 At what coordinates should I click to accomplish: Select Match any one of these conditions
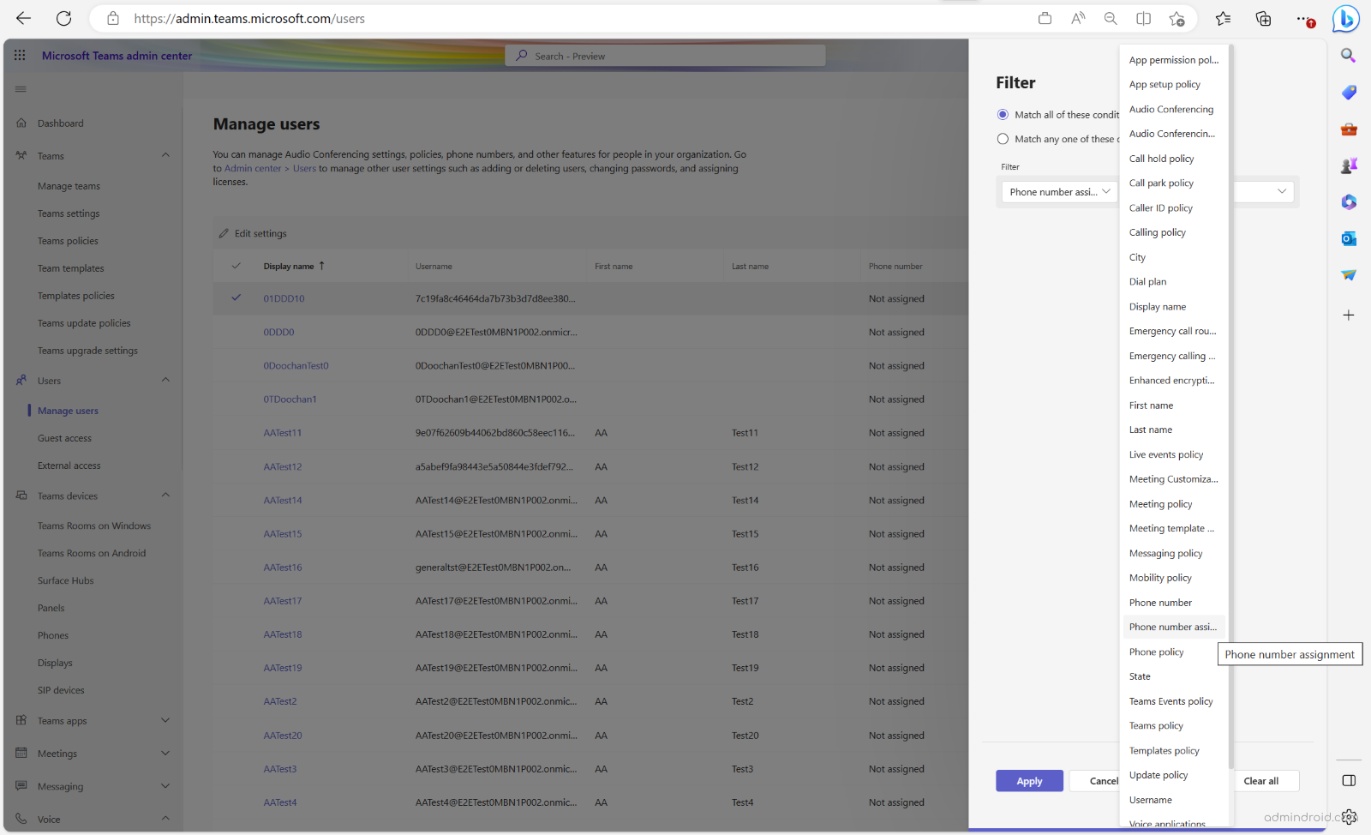[x=1003, y=138]
